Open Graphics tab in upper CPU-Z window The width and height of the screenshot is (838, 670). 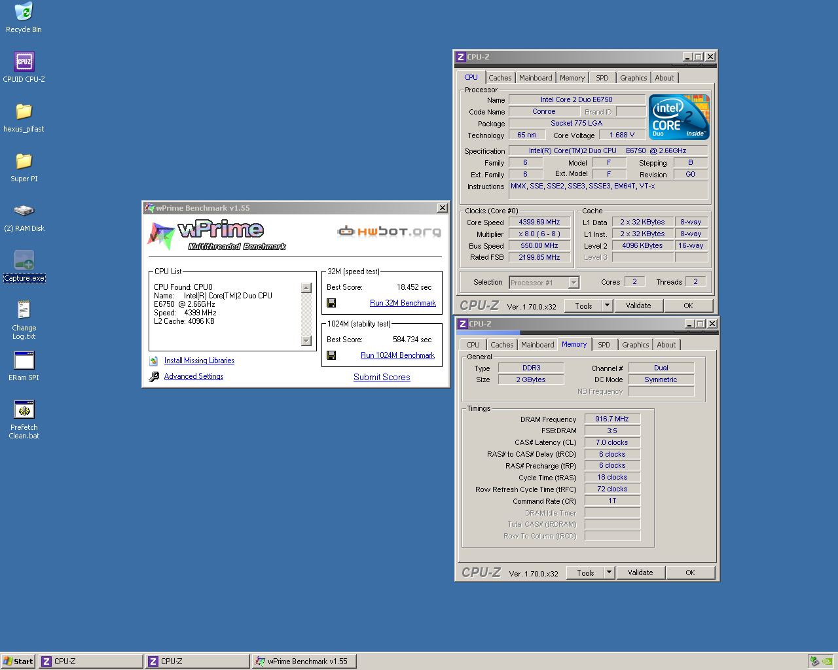coord(634,78)
